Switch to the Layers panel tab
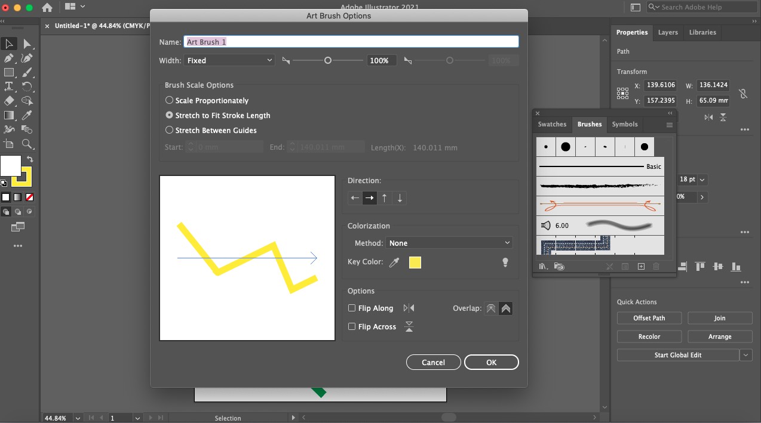The height and width of the screenshot is (423, 761). pyautogui.click(x=668, y=32)
